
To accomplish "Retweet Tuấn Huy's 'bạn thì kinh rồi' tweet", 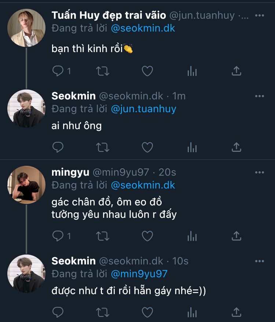I will click(x=102, y=71).
